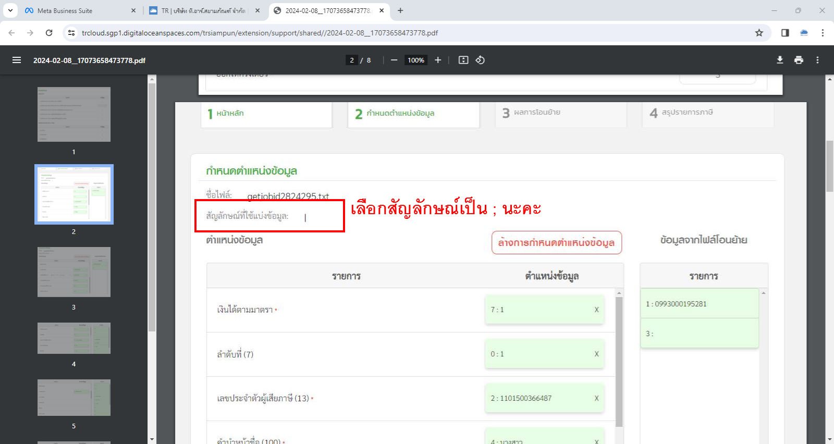Open page 3 thumbnail
This screenshot has height=444, width=834.
[x=74, y=272]
